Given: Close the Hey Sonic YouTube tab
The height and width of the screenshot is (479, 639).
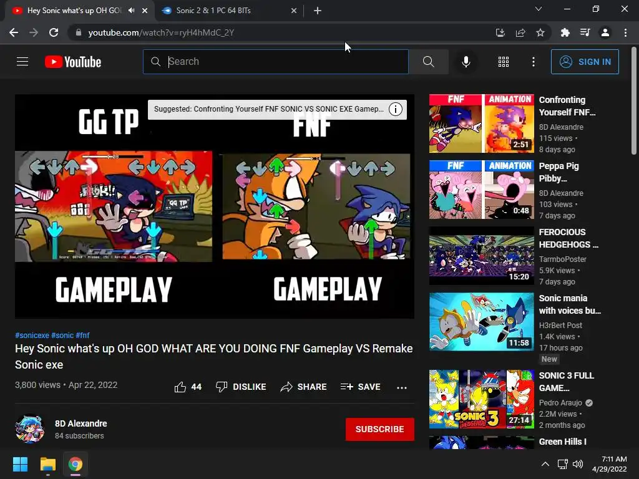Looking at the screenshot, I should pyautogui.click(x=145, y=11).
